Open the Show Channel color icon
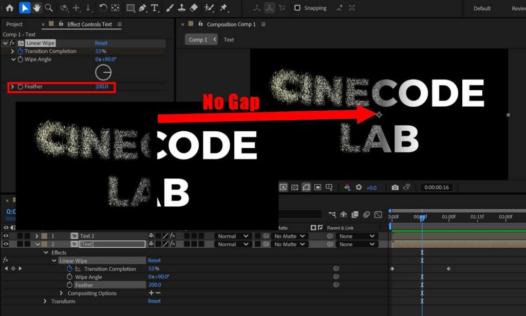The image size is (526, 316). click(x=347, y=187)
